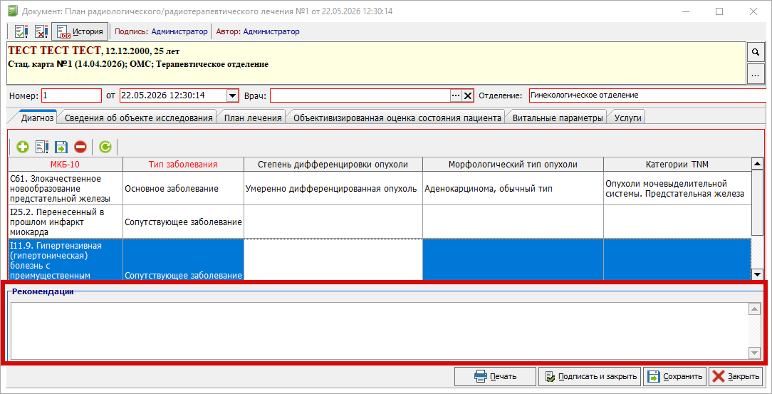Click Рекомендации scrollbar down arrow
772x394 pixels.
pos(754,353)
